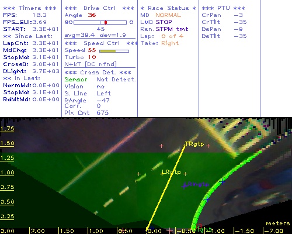Screen dimensions: 292x234
Task: Click the Take: Right value
Action: [x=170, y=43]
